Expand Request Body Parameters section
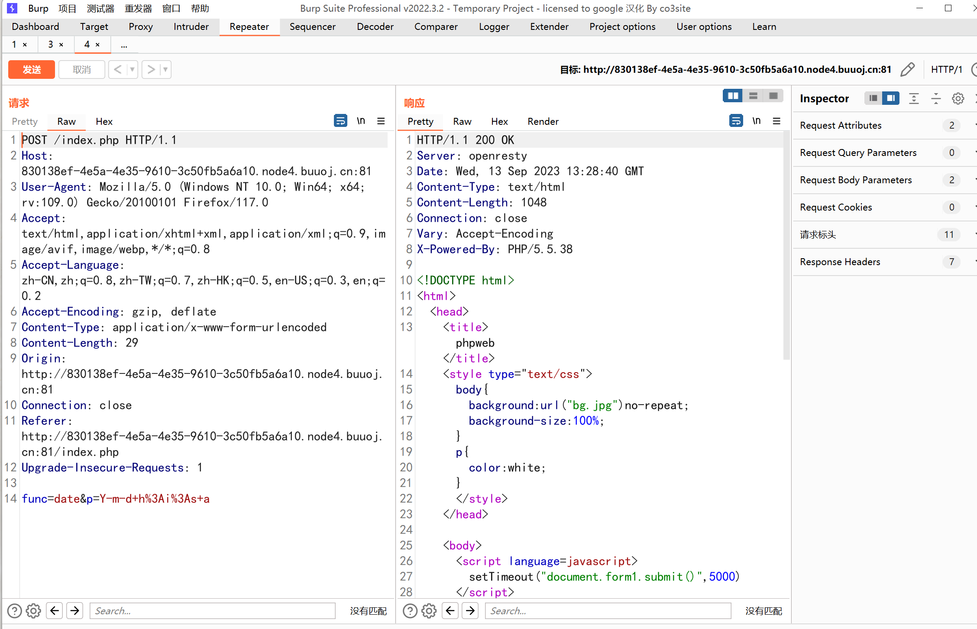This screenshot has width=977, height=629. click(885, 180)
